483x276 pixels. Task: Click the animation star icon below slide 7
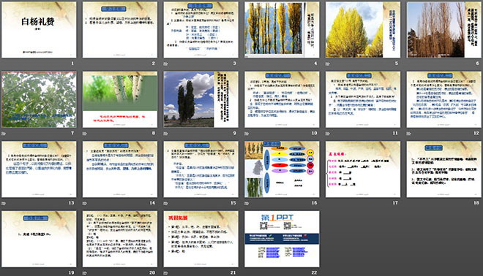[x=4, y=134]
